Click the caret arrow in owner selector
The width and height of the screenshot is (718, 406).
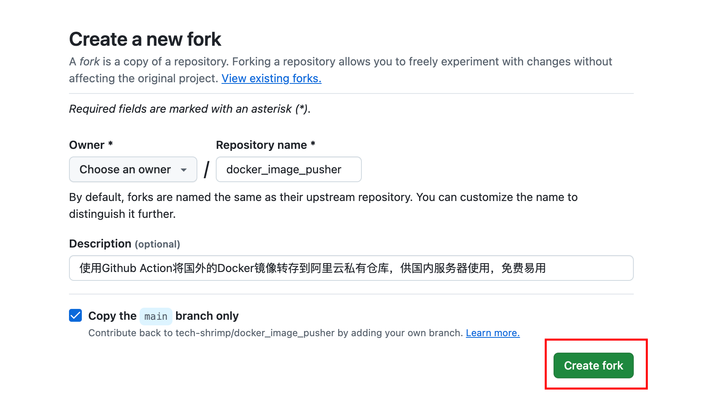[x=184, y=170]
